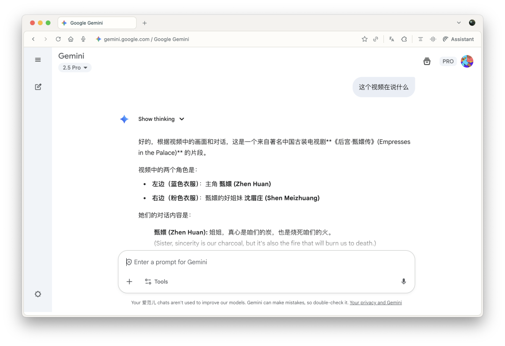
Task: Click the PRO badge button
Action: pos(447,62)
